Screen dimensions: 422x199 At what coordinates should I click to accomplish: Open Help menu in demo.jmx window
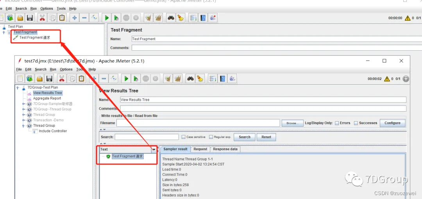pos(73,9)
